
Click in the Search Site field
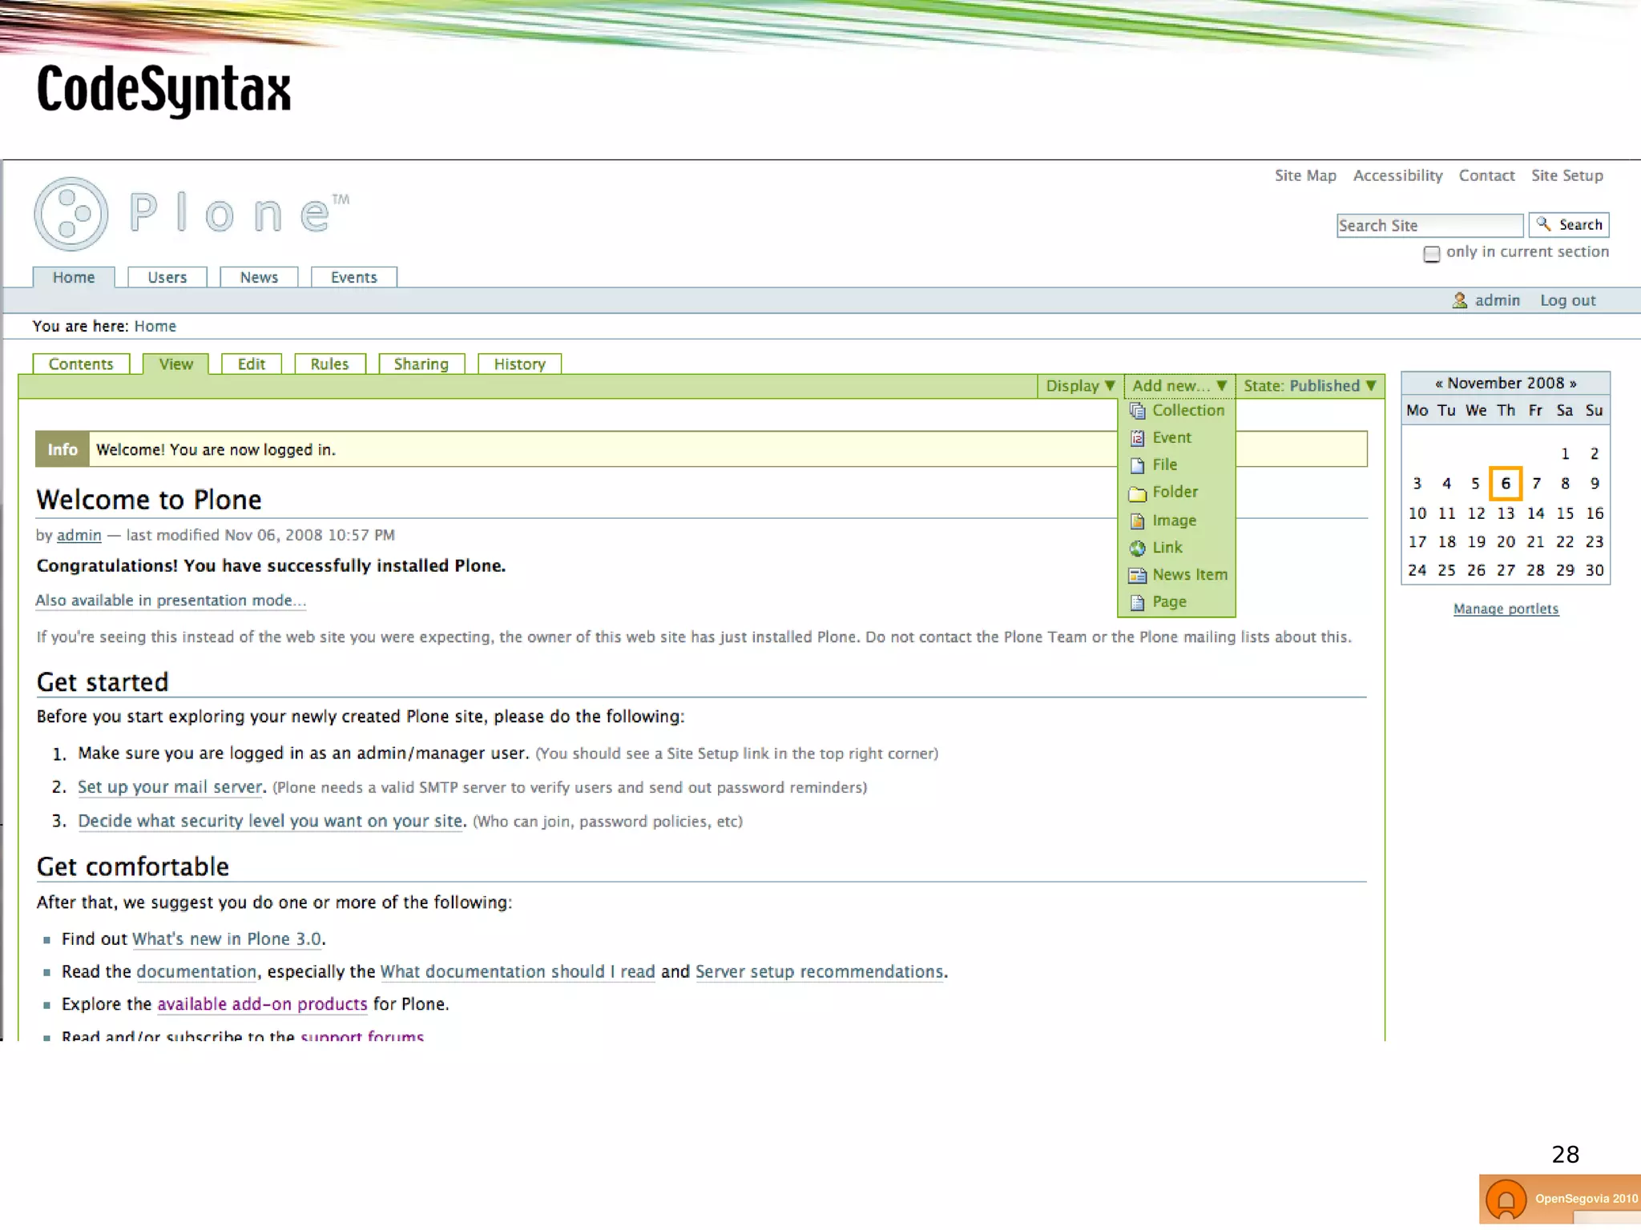tap(1429, 226)
